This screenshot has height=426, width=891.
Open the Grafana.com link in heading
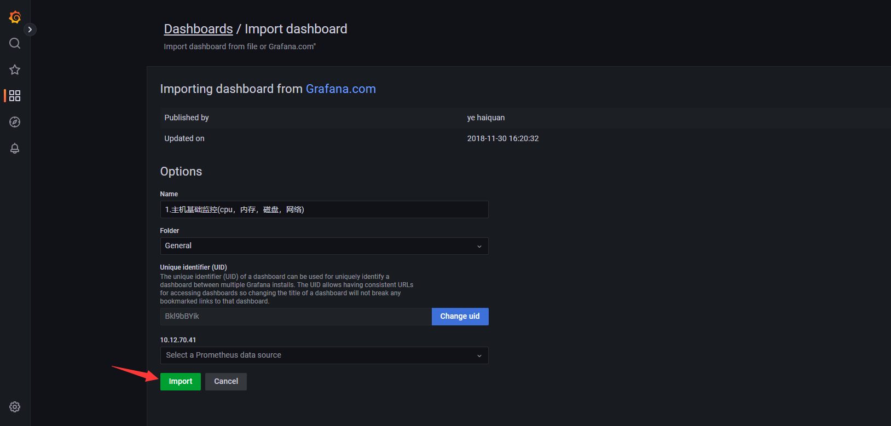point(340,89)
